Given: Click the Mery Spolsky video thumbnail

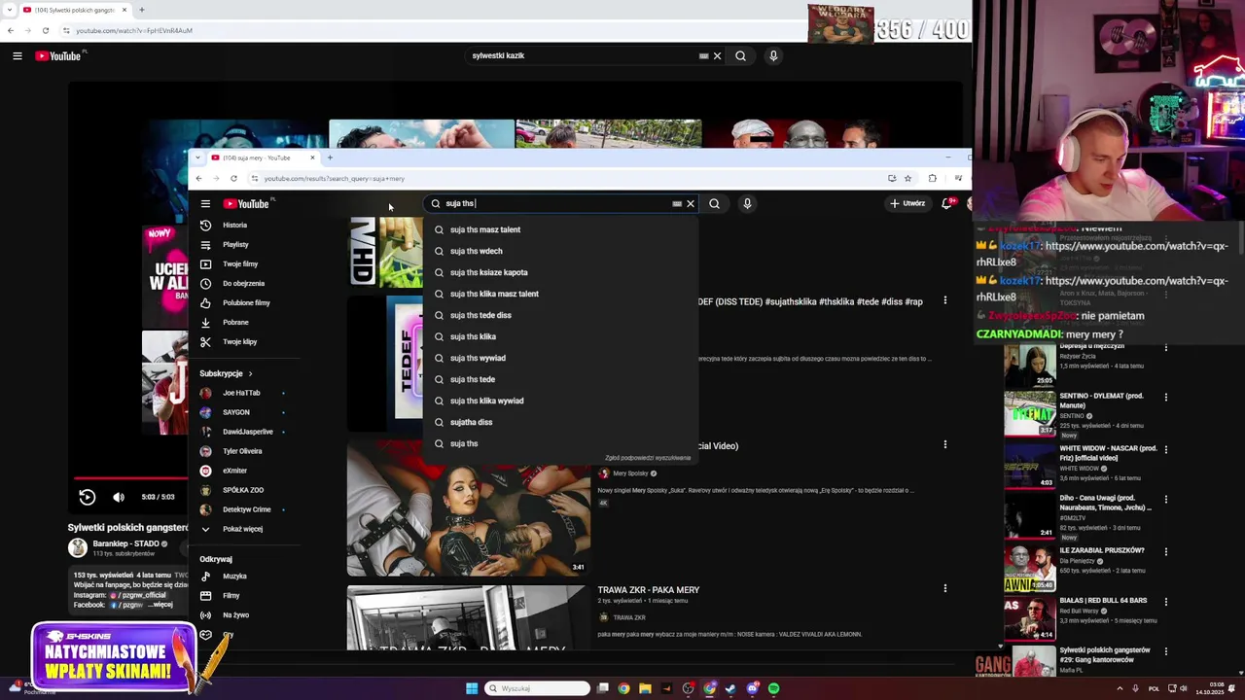Looking at the screenshot, I should pos(468,508).
